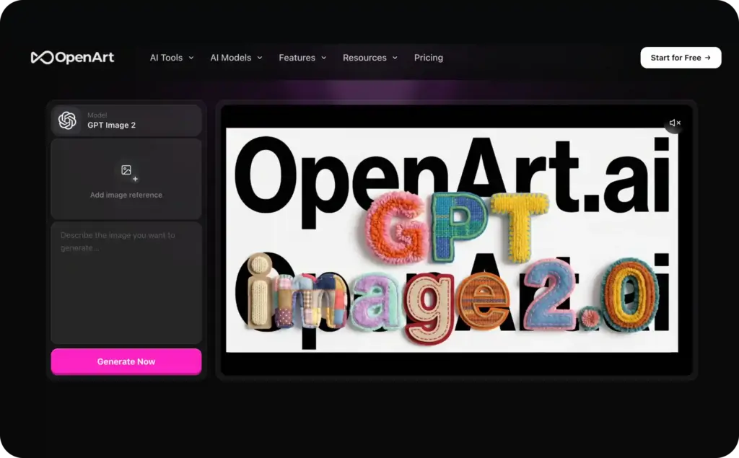
Task: Expand the AI Models menu chevron
Action: click(x=260, y=58)
